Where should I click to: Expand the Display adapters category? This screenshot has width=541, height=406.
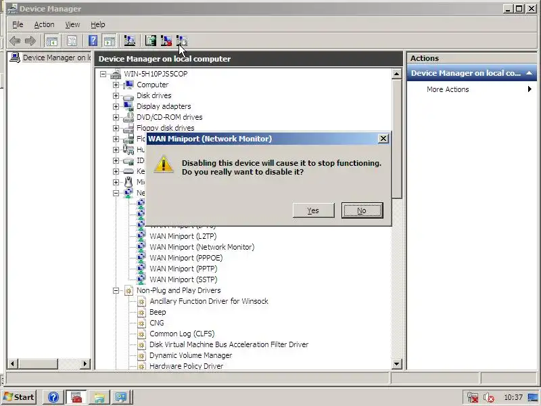click(x=116, y=106)
